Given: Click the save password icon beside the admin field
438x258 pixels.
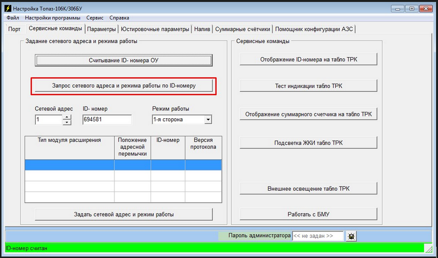Looking at the screenshot, I should coord(351,236).
